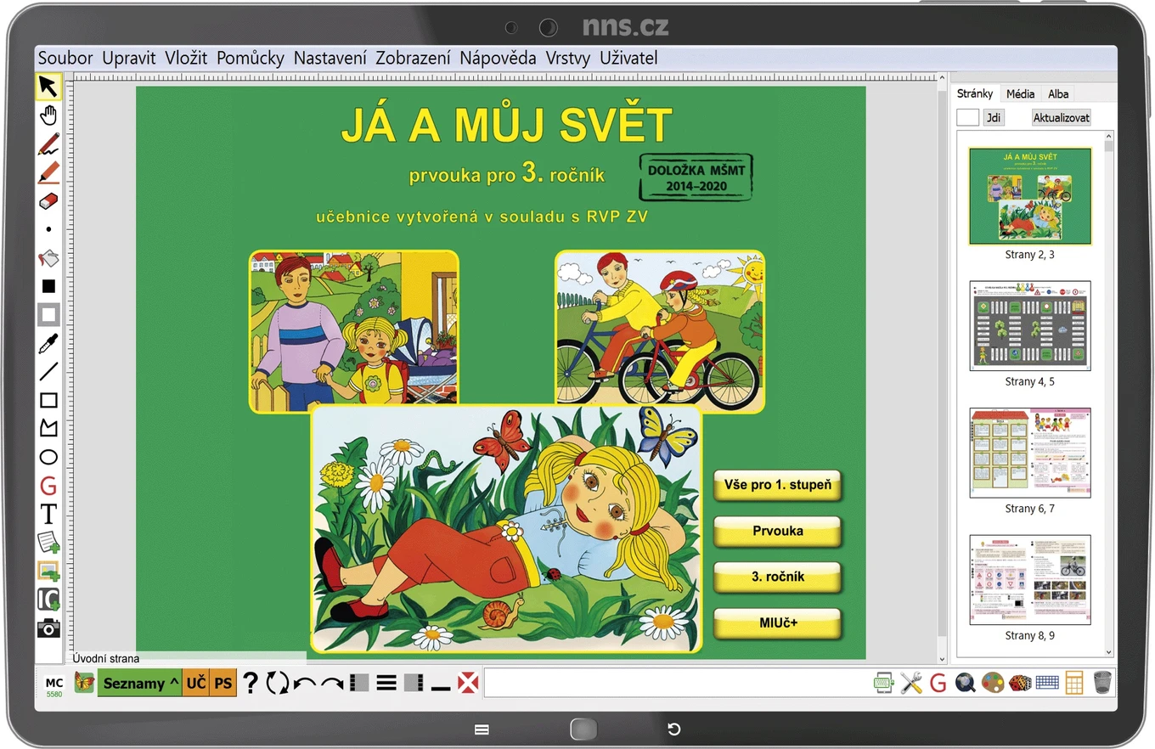Viewport: 1155px width, 749px height.
Task: Open the color palette icon
Action: coord(992,682)
